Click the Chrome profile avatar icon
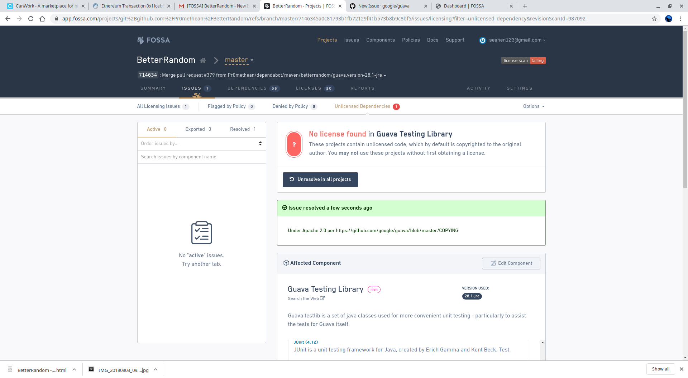Viewport: 688px width, 378px height. pyautogui.click(x=669, y=19)
